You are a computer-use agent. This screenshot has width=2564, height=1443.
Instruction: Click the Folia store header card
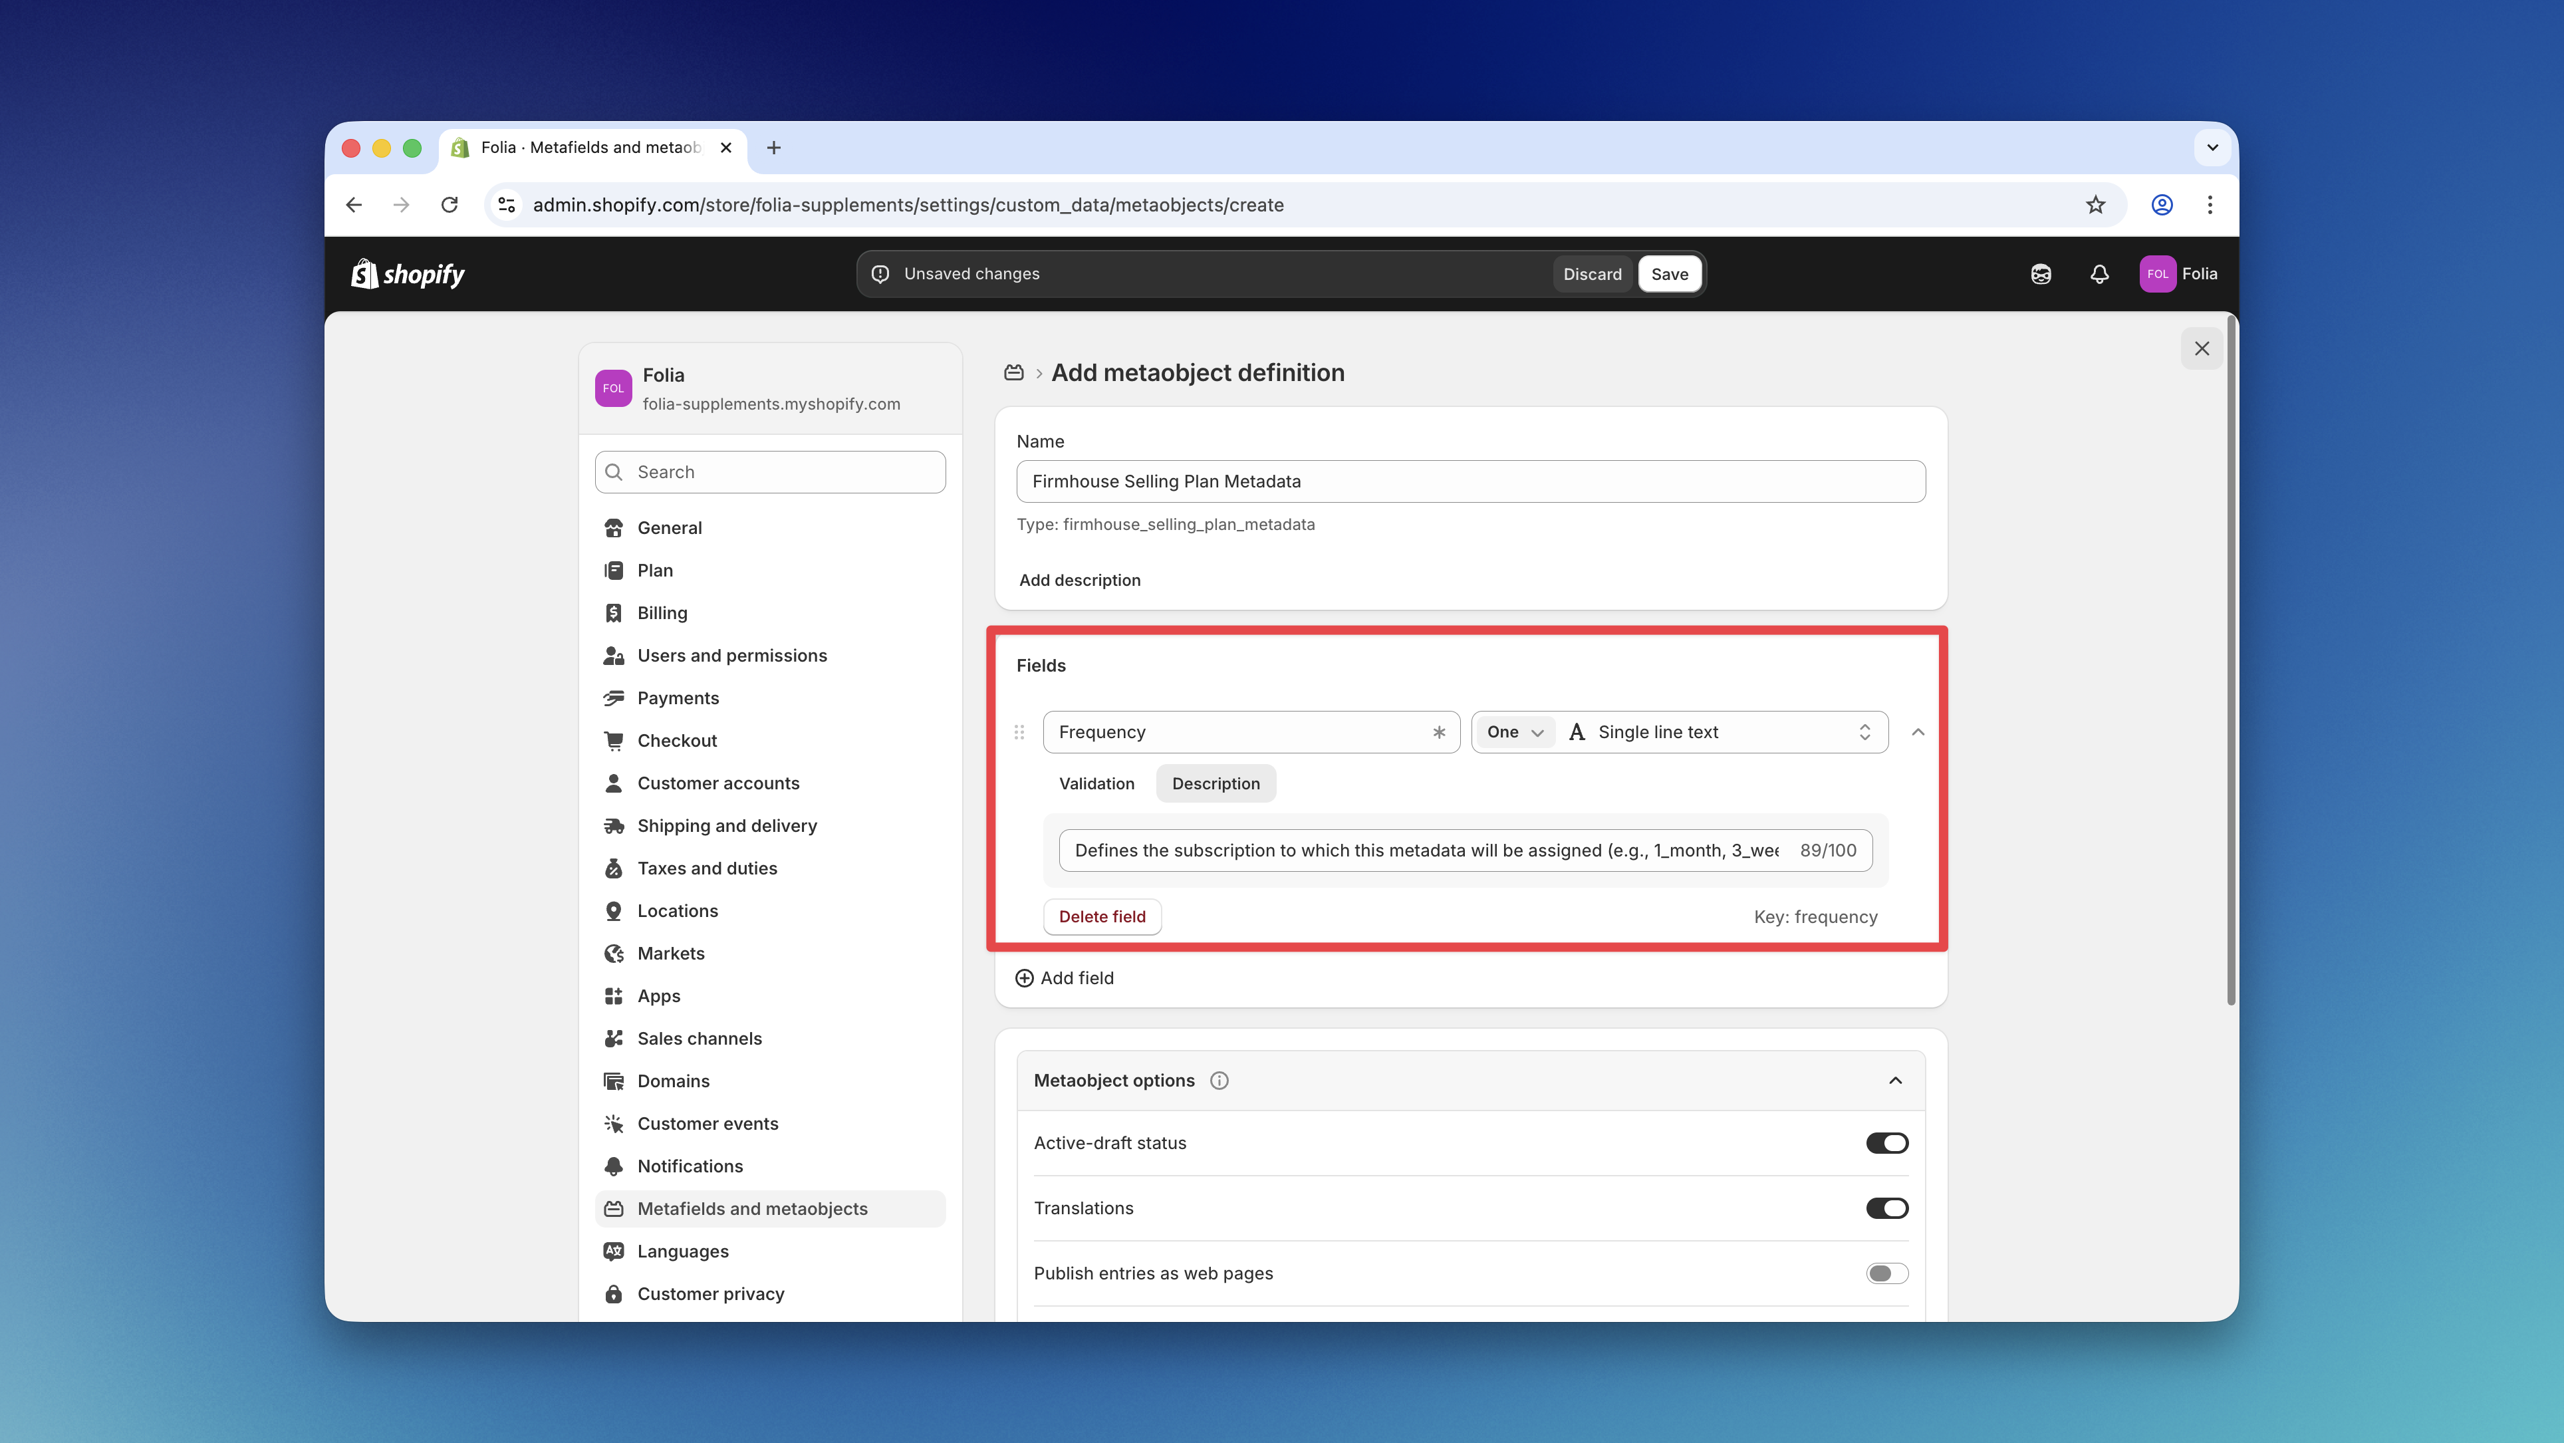coord(771,388)
